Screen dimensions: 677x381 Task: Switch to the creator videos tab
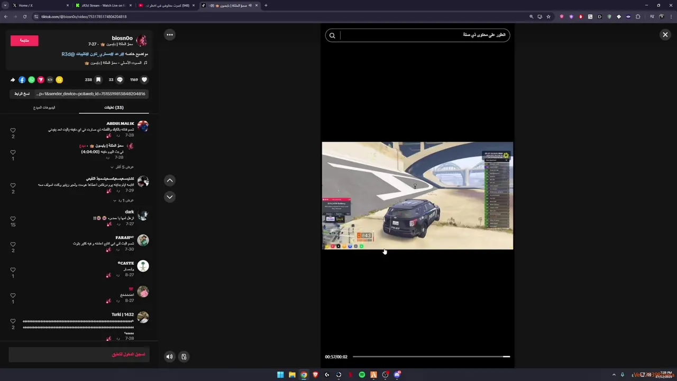pos(44,107)
